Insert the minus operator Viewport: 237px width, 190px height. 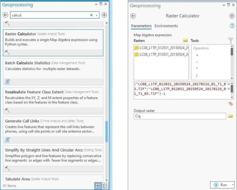197,62
